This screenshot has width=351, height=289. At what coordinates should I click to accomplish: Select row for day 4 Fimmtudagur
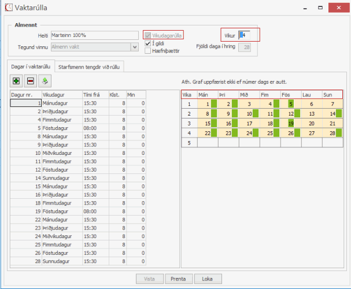pos(78,120)
